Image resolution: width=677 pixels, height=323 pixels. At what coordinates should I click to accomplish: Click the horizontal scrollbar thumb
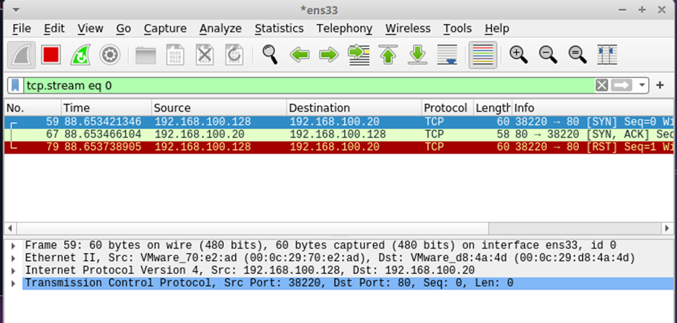tap(253, 229)
